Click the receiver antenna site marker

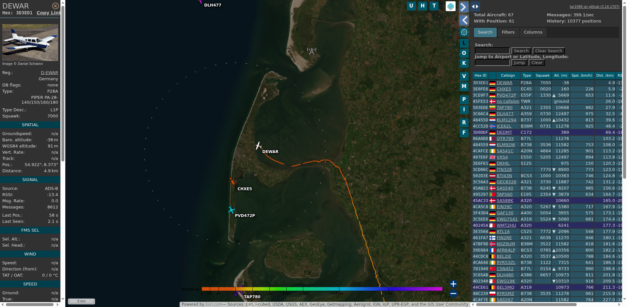[x=312, y=51]
